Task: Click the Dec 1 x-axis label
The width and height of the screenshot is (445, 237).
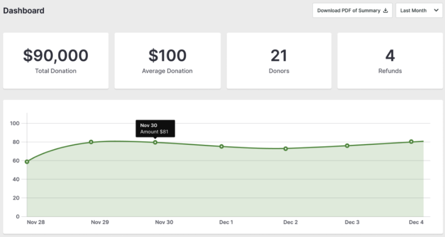Action: tap(226, 222)
